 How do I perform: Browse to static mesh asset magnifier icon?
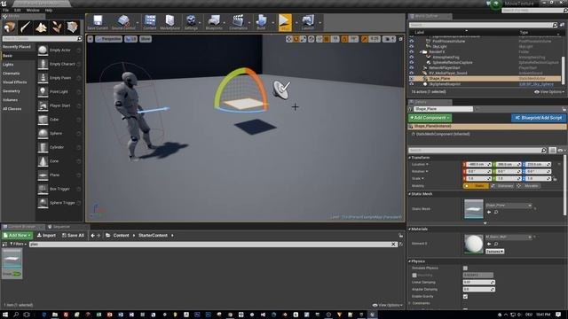pyautogui.click(x=496, y=213)
